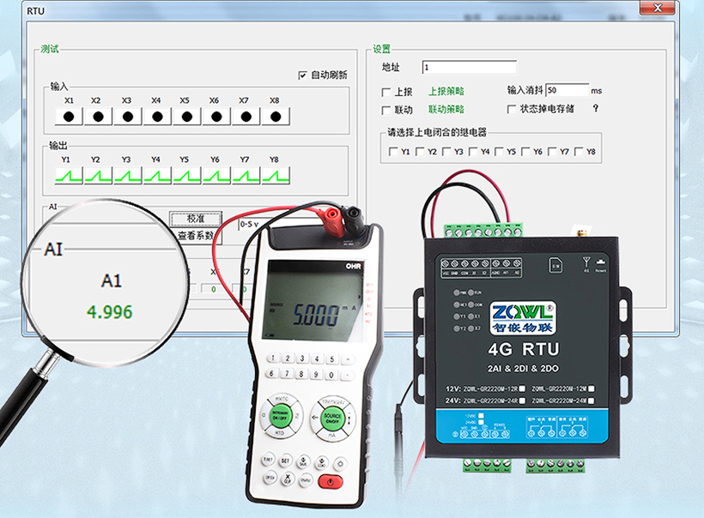Disable the 自动刷新 auto refresh checkbox

pos(302,75)
